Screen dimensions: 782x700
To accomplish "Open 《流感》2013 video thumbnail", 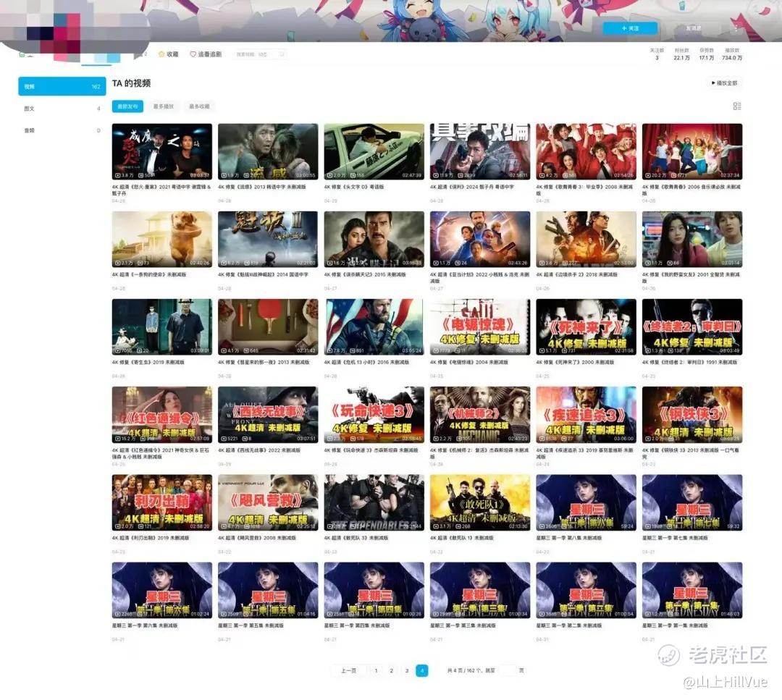I will pyautogui.click(x=268, y=151).
